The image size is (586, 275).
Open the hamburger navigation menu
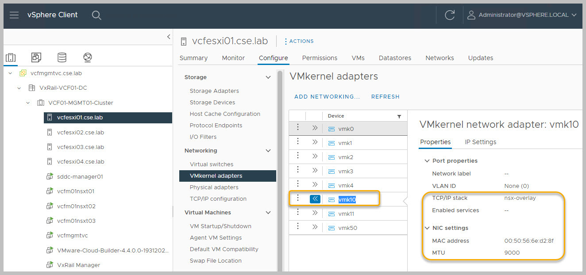point(14,15)
